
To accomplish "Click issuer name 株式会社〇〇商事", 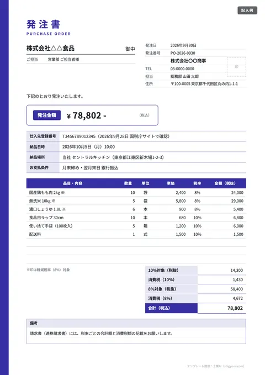I will pyautogui.click(x=188, y=61).
